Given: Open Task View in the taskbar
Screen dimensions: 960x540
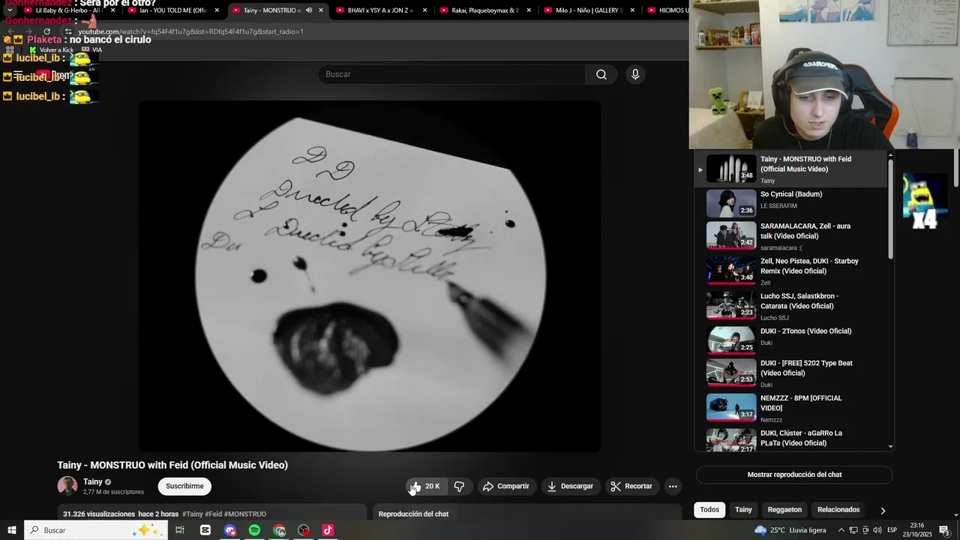Looking at the screenshot, I should [x=180, y=530].
